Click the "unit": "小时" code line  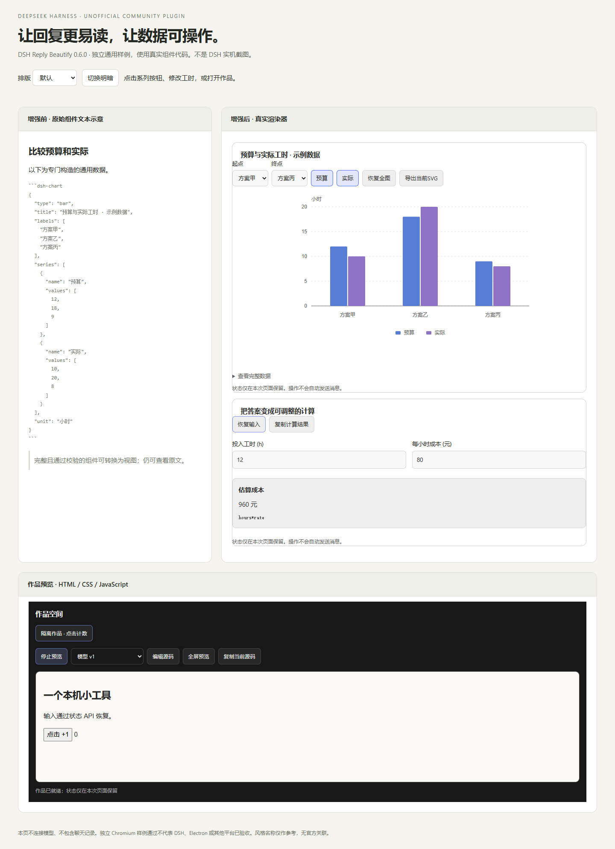53,421
